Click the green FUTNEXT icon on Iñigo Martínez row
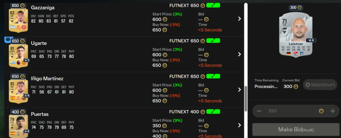 point(213,76)
